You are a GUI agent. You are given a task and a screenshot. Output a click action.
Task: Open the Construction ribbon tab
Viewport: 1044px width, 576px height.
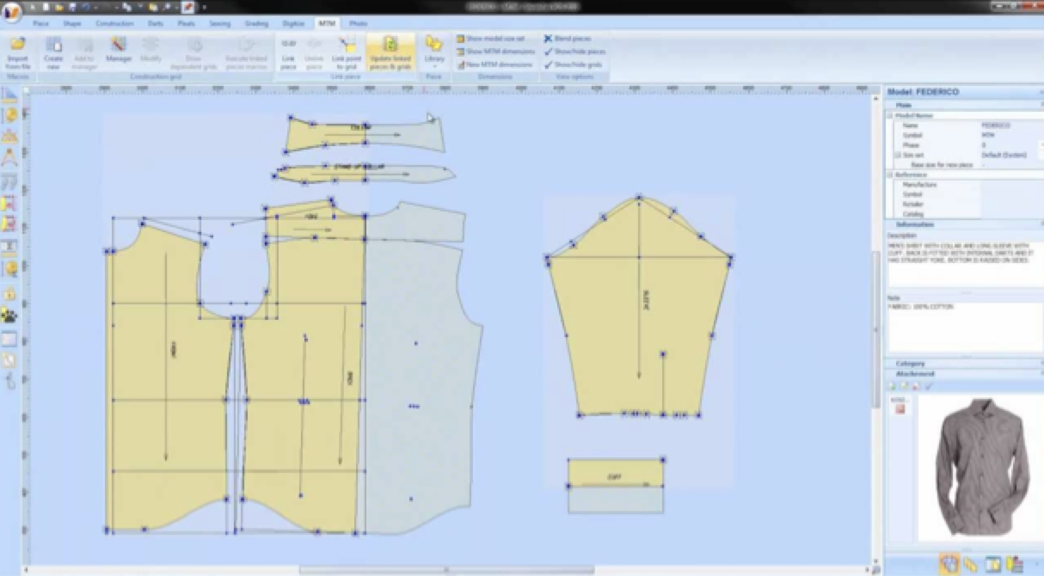(x=114, y=24)
